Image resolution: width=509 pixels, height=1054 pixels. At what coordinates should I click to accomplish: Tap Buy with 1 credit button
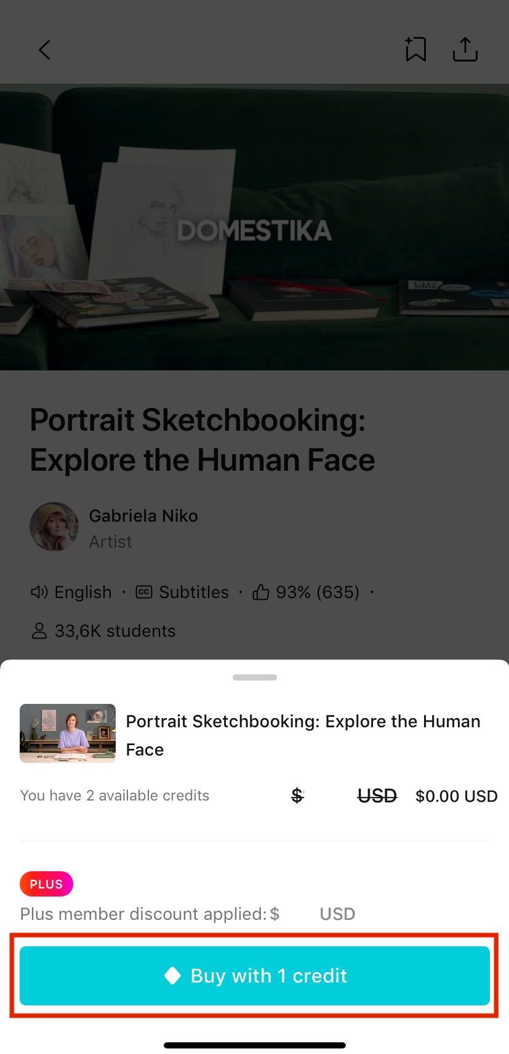(x=255, y=976)
